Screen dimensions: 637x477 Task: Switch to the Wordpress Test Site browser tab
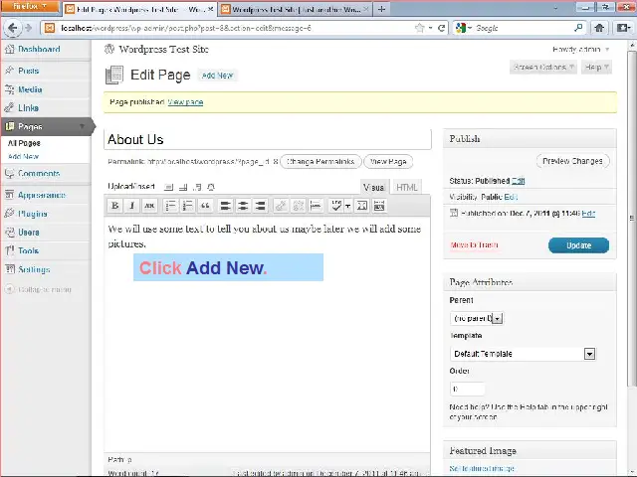click(295, 9)
